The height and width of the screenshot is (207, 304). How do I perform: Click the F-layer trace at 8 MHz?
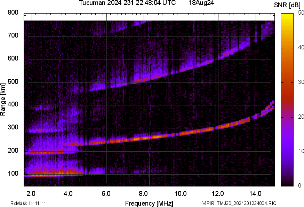(x=144, y=138)
